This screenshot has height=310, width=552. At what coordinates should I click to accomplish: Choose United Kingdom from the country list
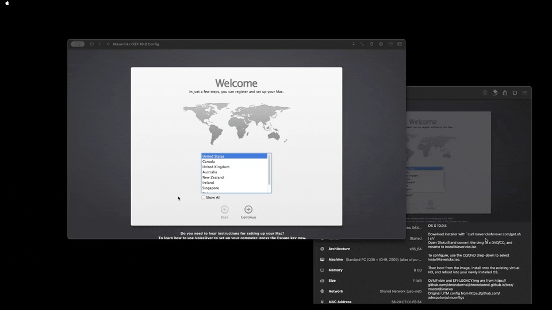coord(216,167)
